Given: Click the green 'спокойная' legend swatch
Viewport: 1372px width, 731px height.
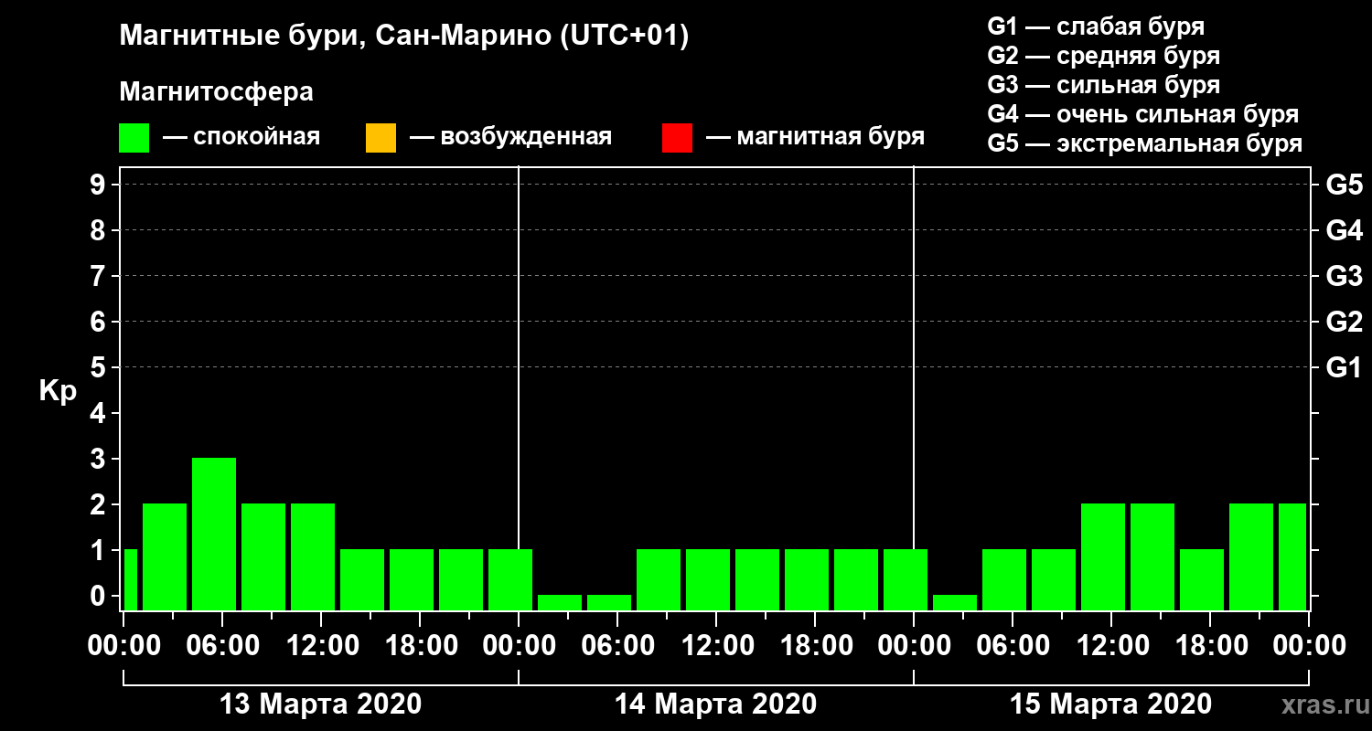Looking at the screenshot, I should click(134, 138).
